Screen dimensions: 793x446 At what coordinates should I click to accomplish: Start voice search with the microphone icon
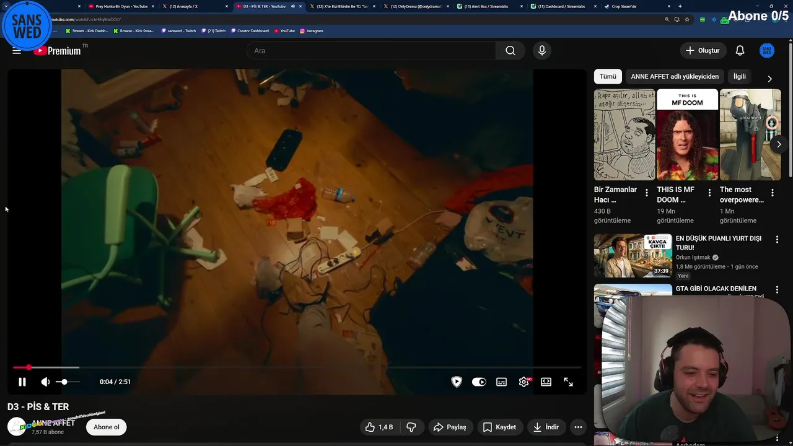click(x=542, y=51)
